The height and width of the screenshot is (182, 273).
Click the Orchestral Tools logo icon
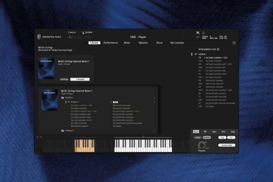[39, 37]
